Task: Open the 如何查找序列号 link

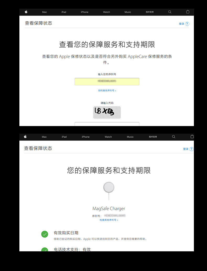Action: coord(107,91)
